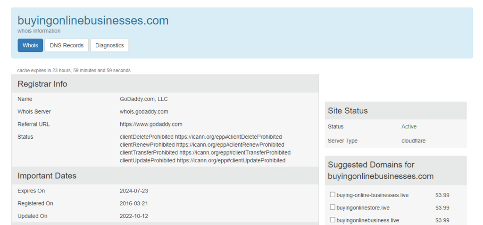483x225 pixels.
Task: Click the buyingonlinebusiness.live domain name
Action: pos(368,220)
